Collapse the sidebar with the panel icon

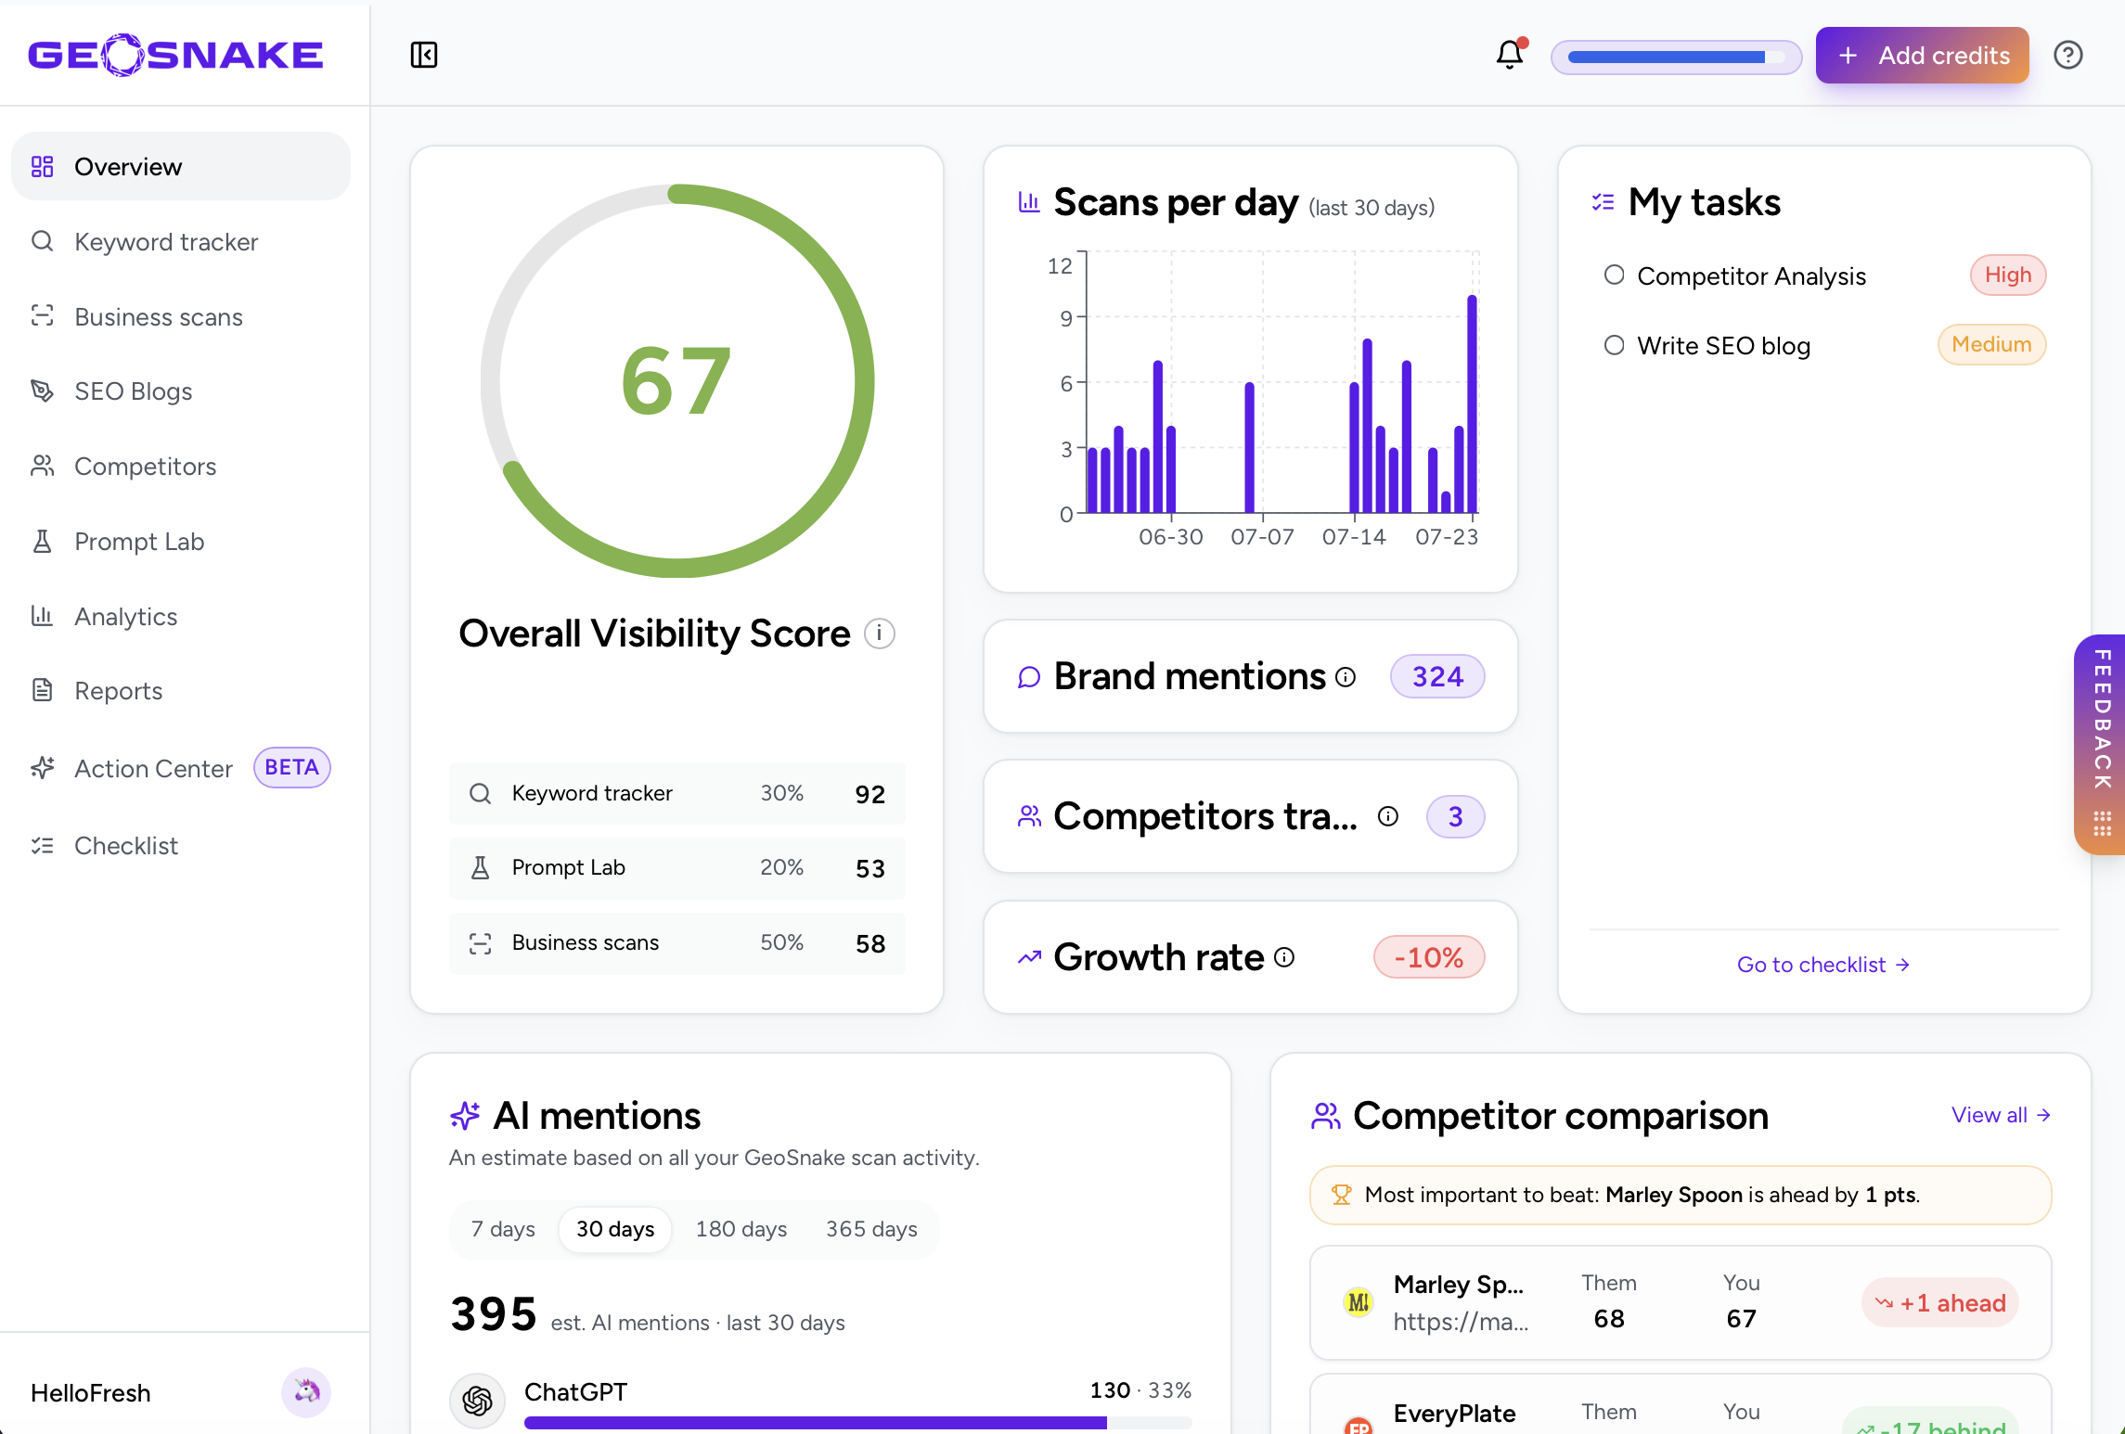(424, 55)
